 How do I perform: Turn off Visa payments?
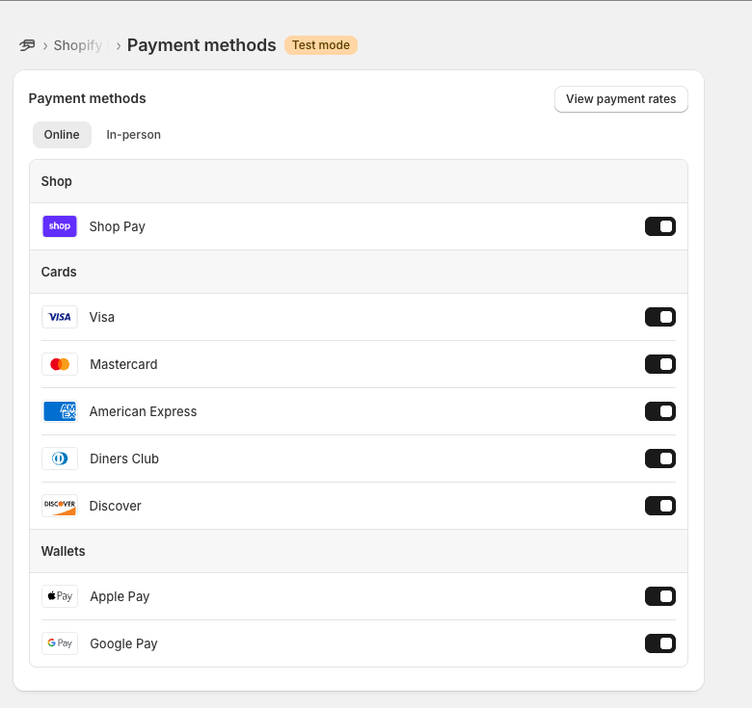point(659,317)
